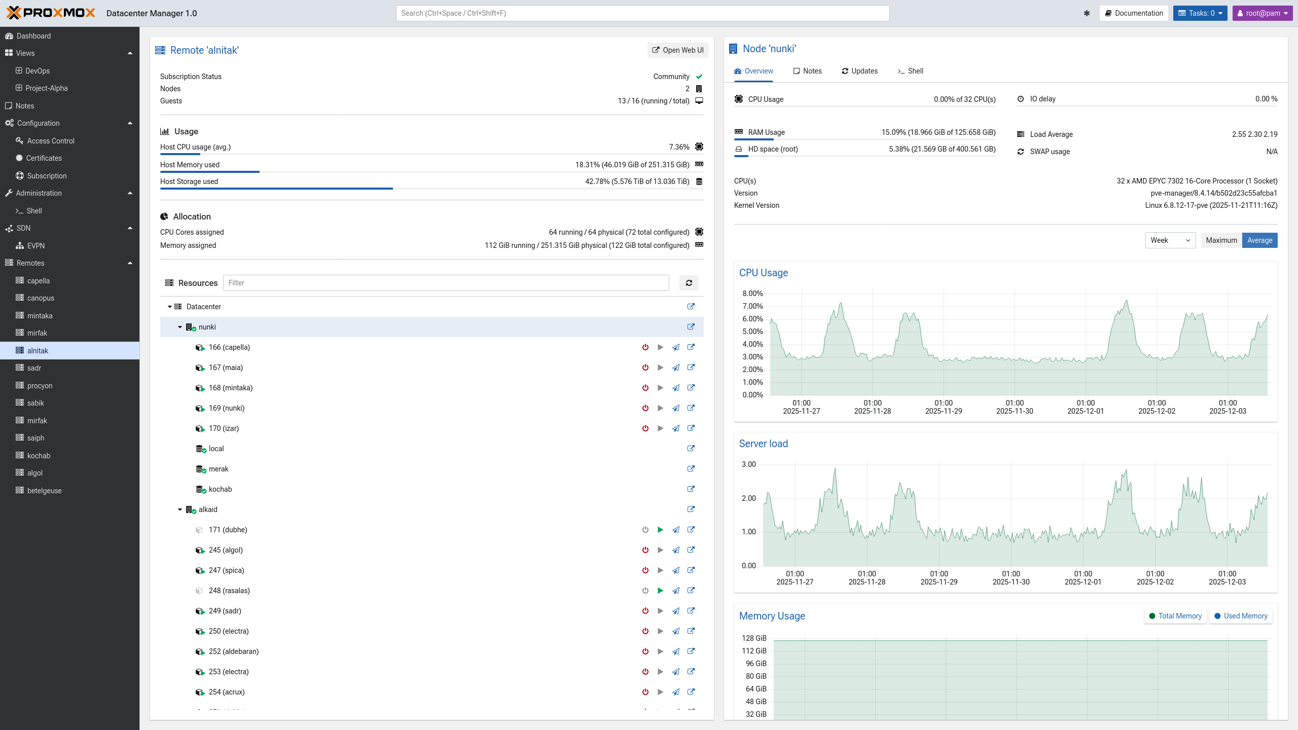This screenshot has width=1298, height=730.
Task: Switch charts to Maximum values
Action: [1221, 240]
